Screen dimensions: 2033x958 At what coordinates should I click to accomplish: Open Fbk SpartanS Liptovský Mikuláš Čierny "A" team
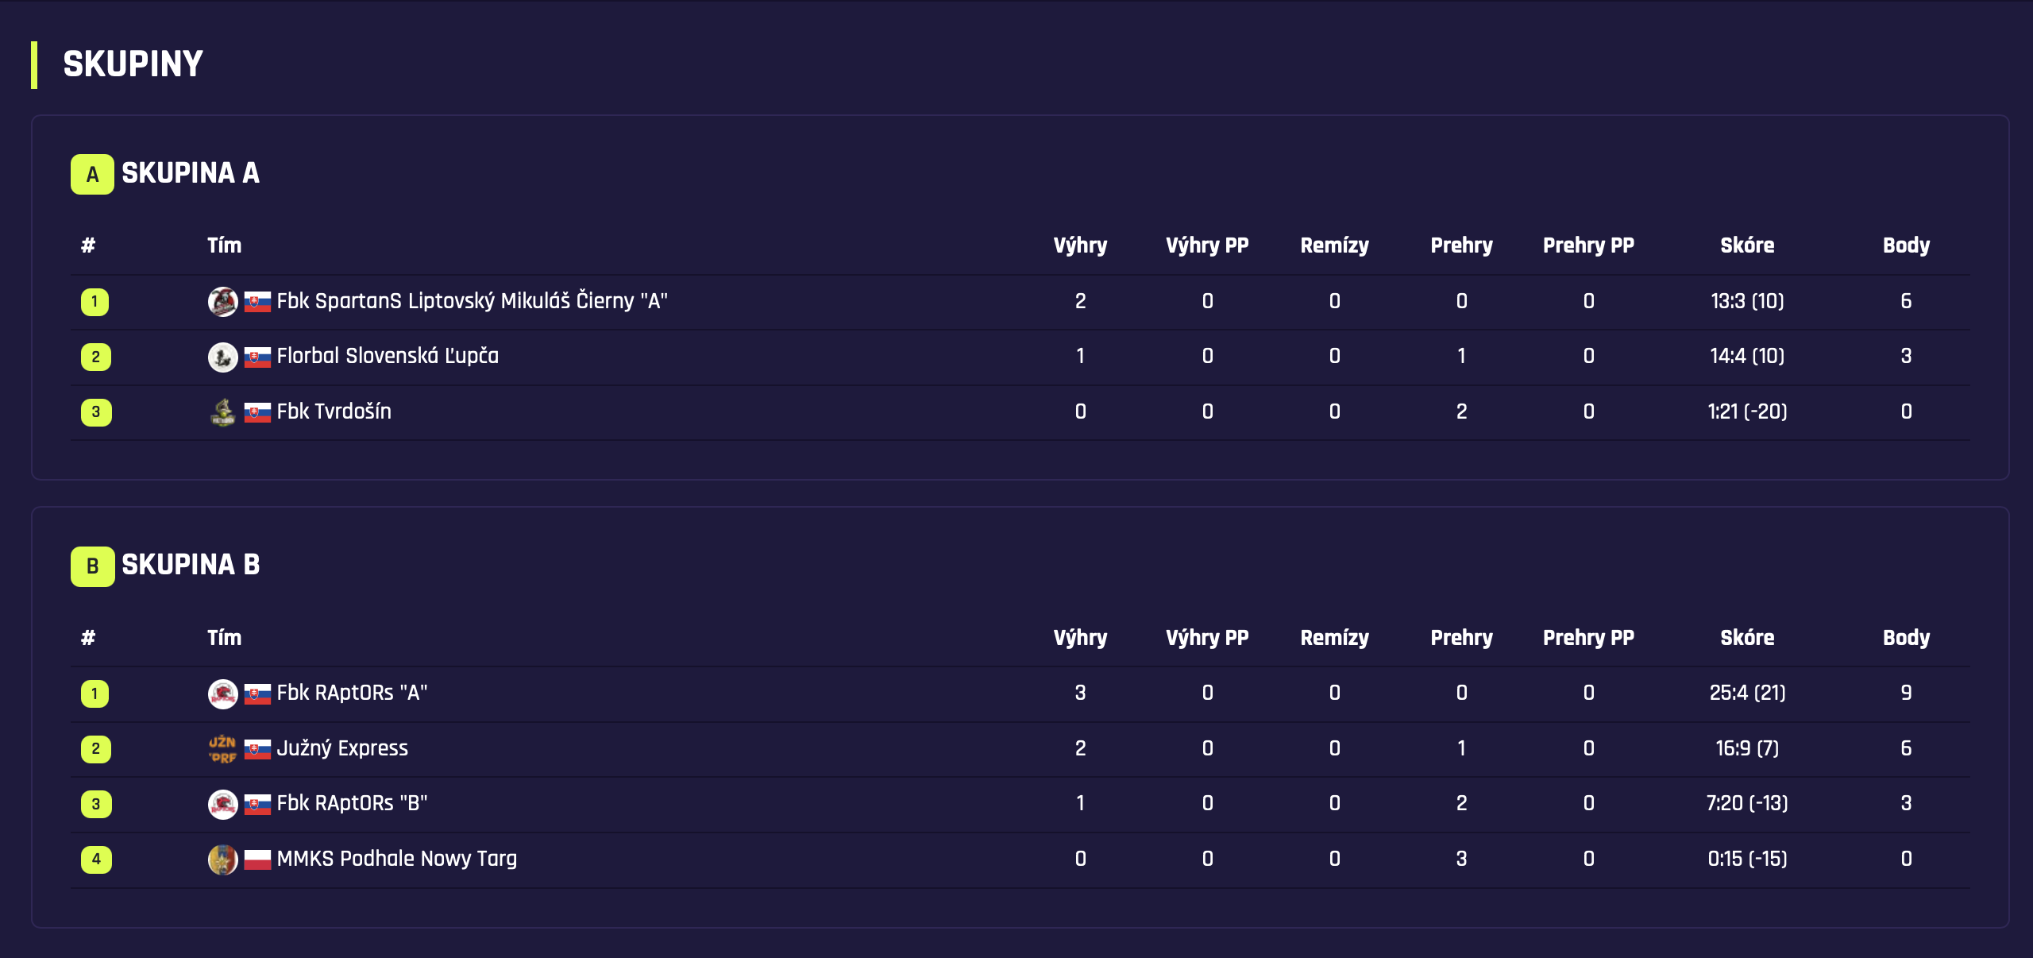point(472,301)
